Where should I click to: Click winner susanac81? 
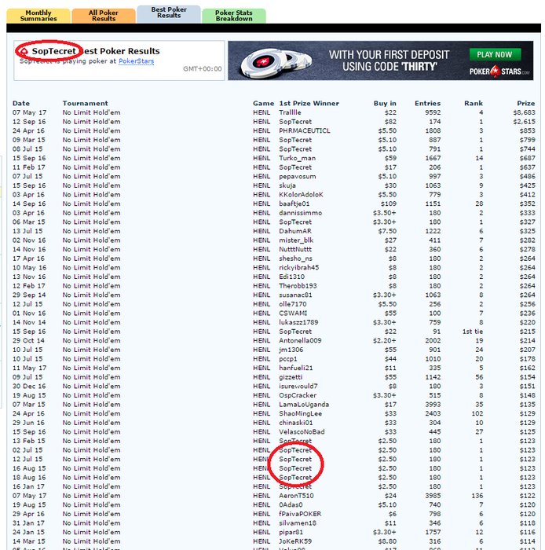[295, 295]
